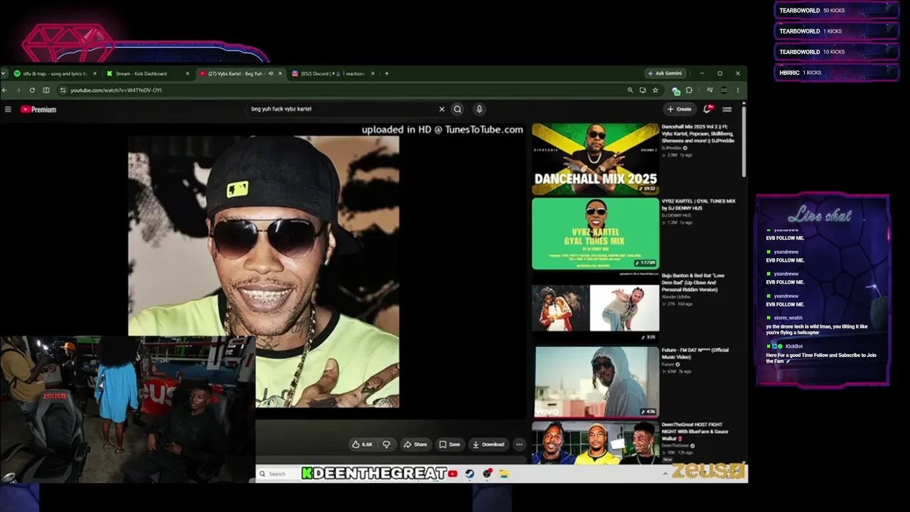Click the Windows taskbar Search box
The height and width of the screenshot is (512, 910).
[x=277, y=474]
